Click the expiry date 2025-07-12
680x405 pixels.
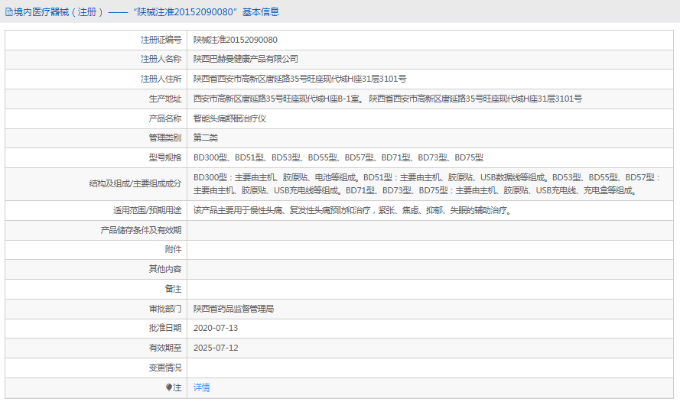[216, 348]
